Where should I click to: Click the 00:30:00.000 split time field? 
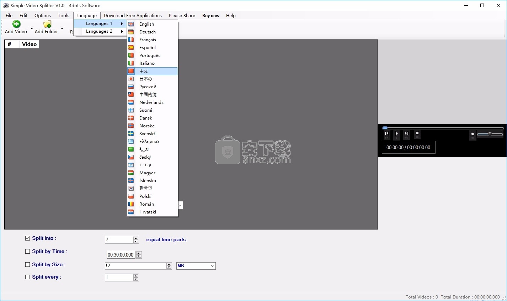click(x=121, y=255)
